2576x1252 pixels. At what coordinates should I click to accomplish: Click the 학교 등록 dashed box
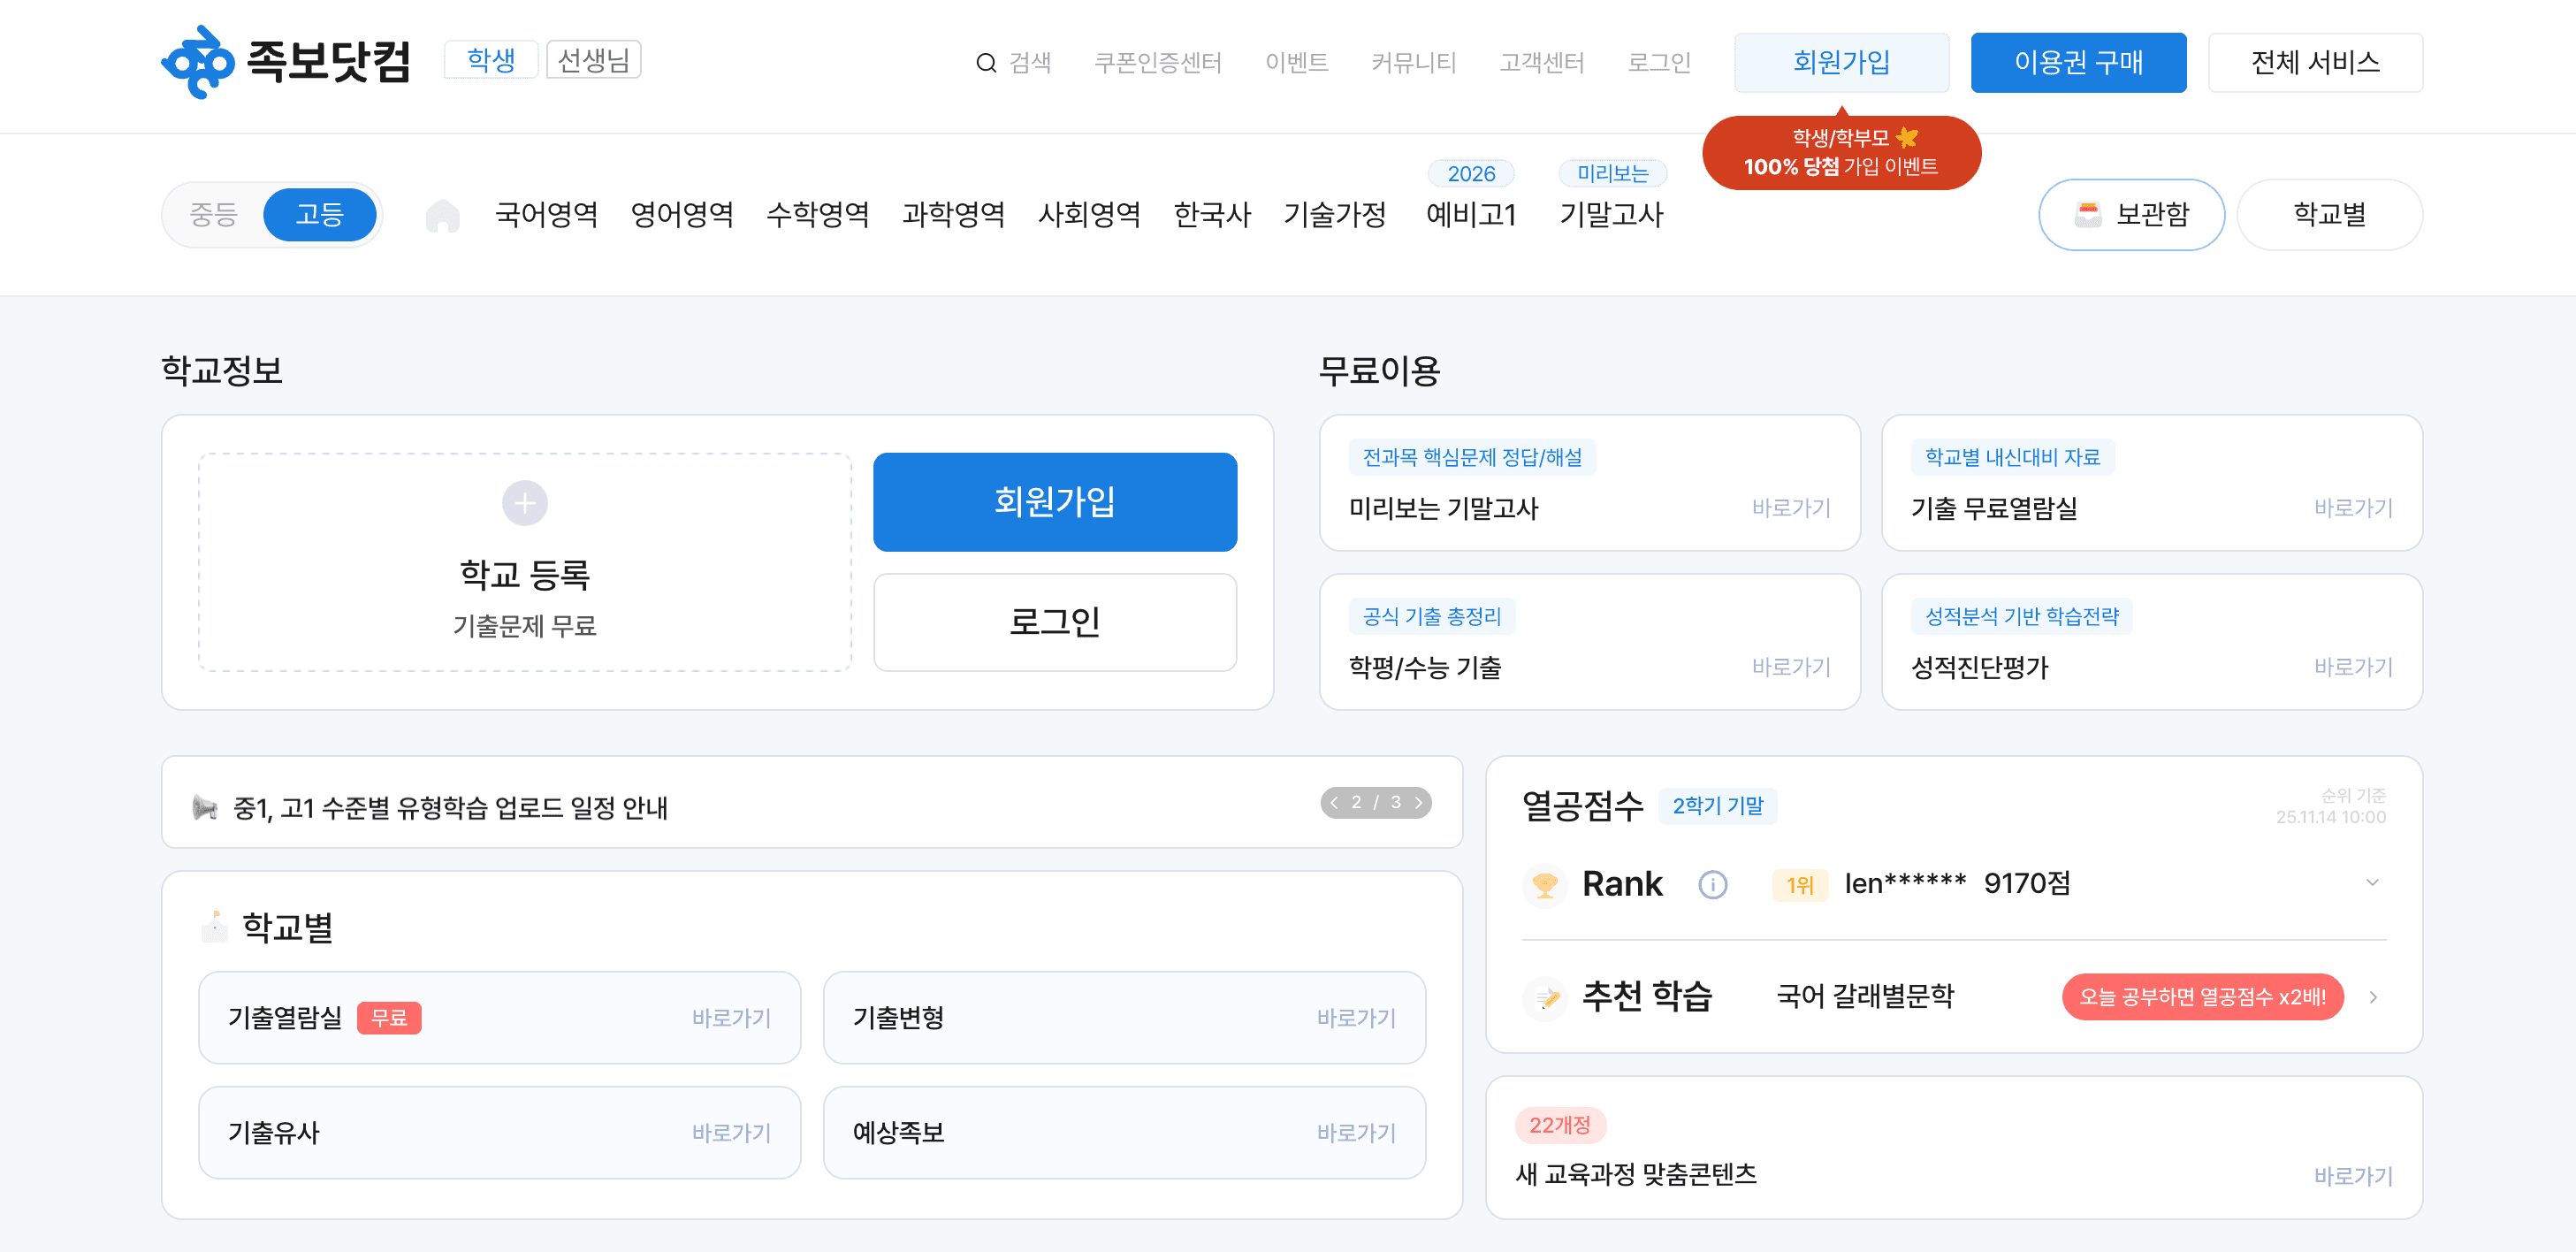(x=524, y=562)
